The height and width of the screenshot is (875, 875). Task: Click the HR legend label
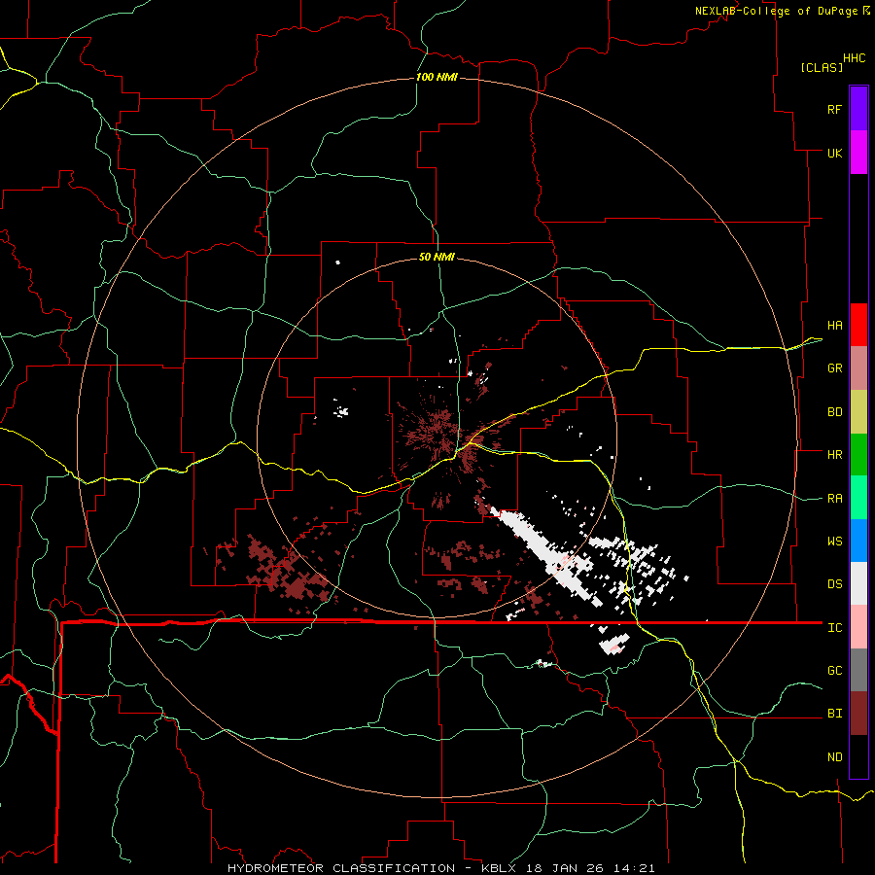click(835, 455)
